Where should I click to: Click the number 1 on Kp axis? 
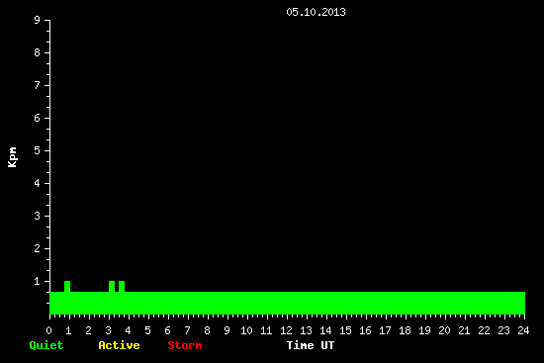38,281
